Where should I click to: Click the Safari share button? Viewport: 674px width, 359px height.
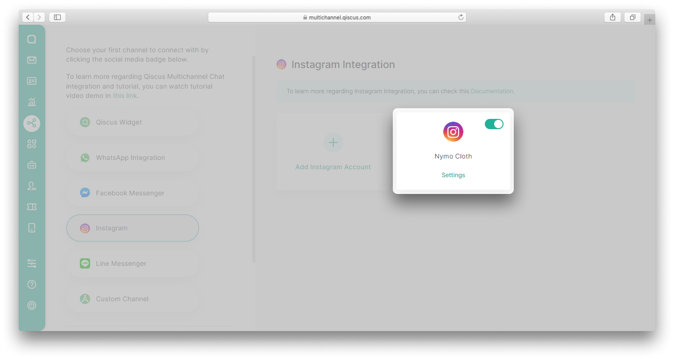pos(612,17)
